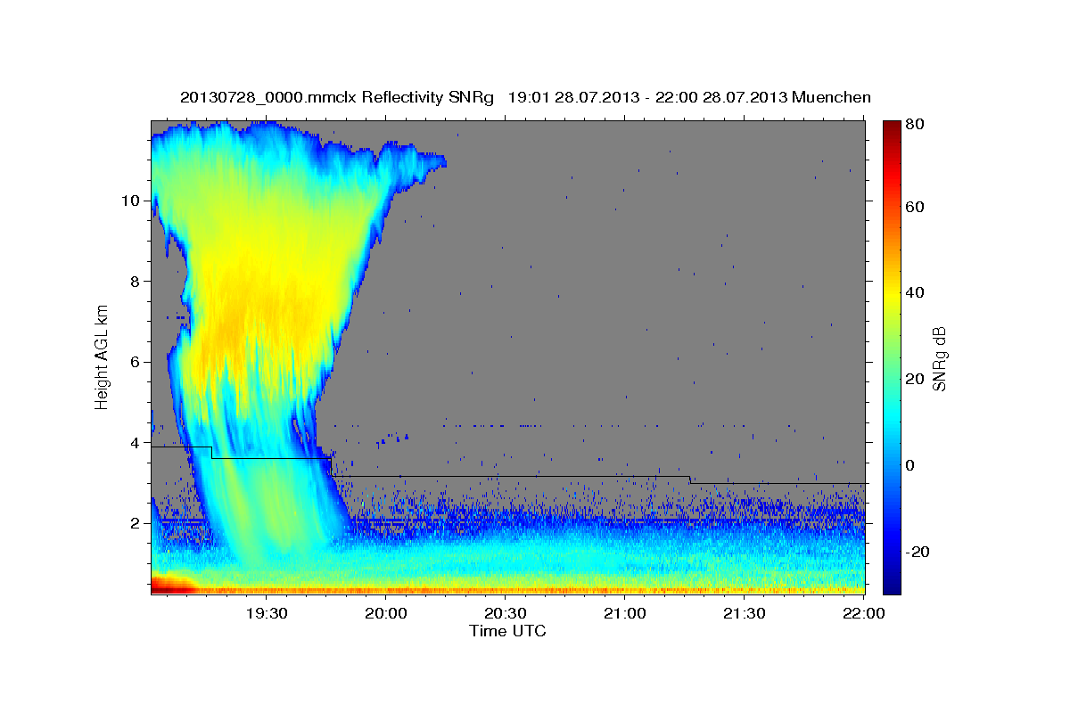
Task: Click the 20:00 time tick label
Action: pyautogui.click(x=386, y=614)
